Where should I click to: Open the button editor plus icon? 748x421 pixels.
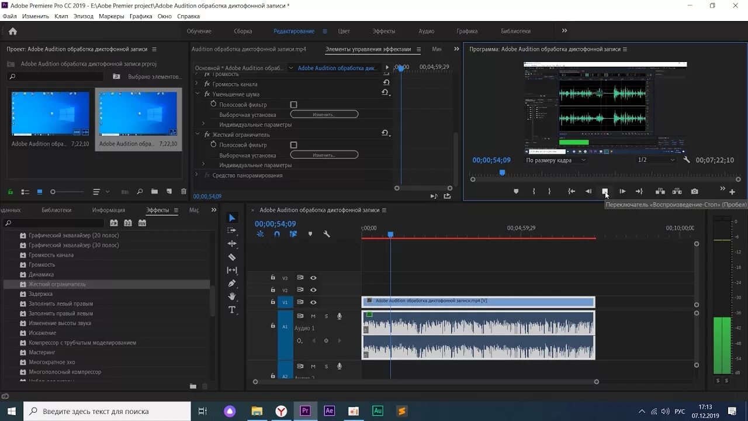point(732,192)
